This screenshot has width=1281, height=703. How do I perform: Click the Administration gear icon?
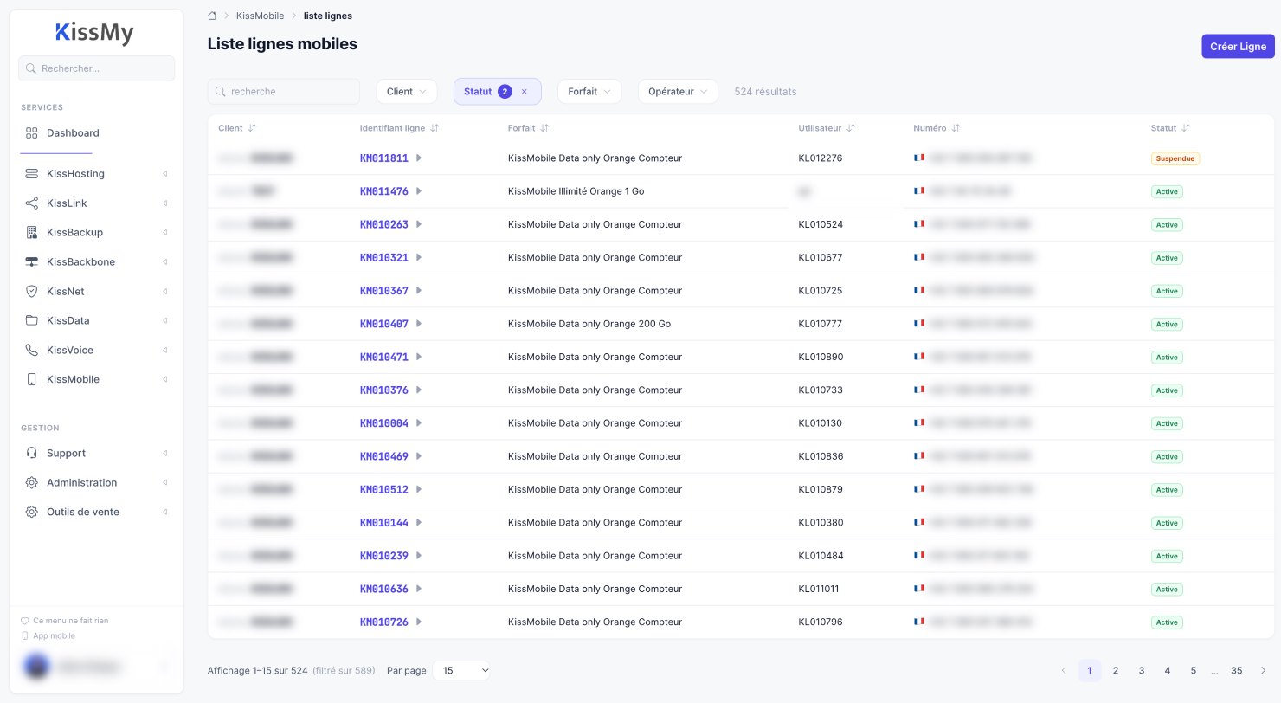(32, 483)
